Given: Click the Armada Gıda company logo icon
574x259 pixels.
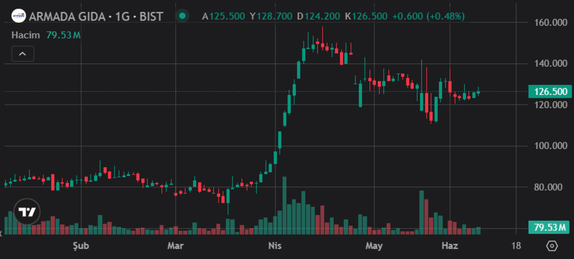Looking at the screenshot, I should 19,16.
